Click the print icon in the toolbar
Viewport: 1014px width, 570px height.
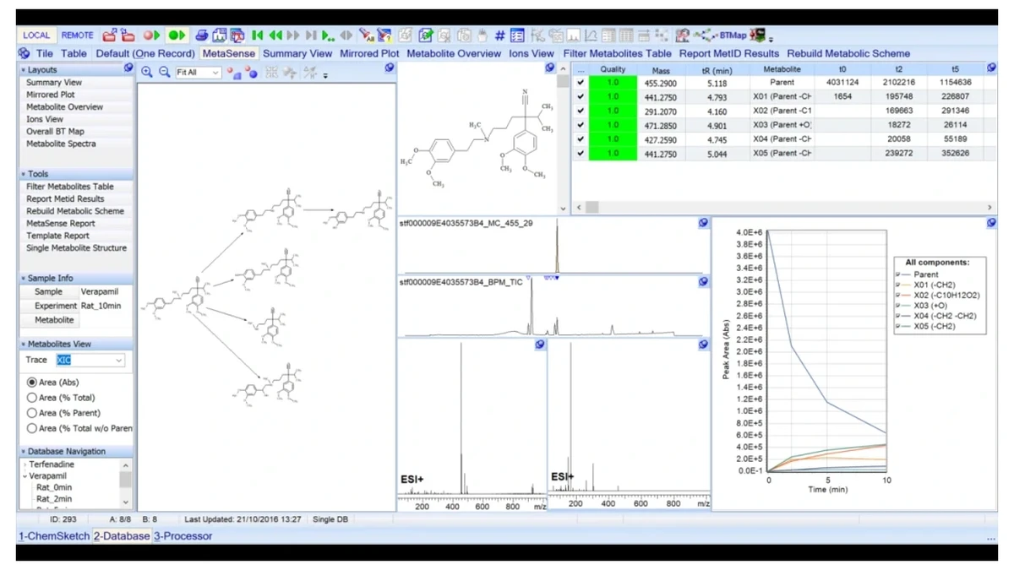pyautogui.click(x=202, y=35)
